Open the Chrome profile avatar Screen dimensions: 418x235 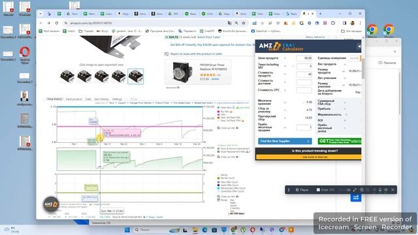[x=353, y=23]
